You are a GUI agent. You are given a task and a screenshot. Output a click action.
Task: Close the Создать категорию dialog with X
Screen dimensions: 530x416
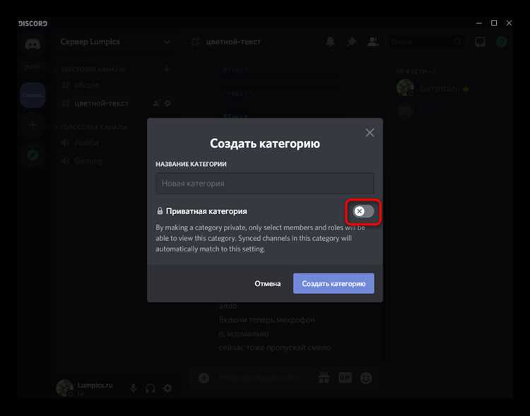tap(370, 133)
